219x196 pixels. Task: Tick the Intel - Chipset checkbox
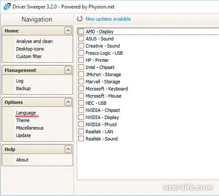81,67
